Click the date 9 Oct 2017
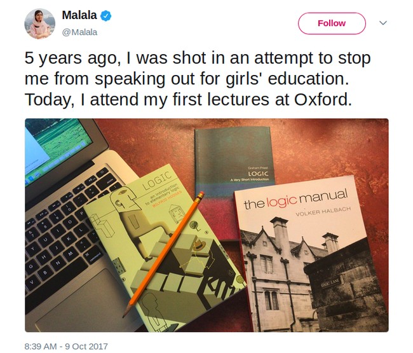This screenshot has height=353, width=413. coord(86,346)
